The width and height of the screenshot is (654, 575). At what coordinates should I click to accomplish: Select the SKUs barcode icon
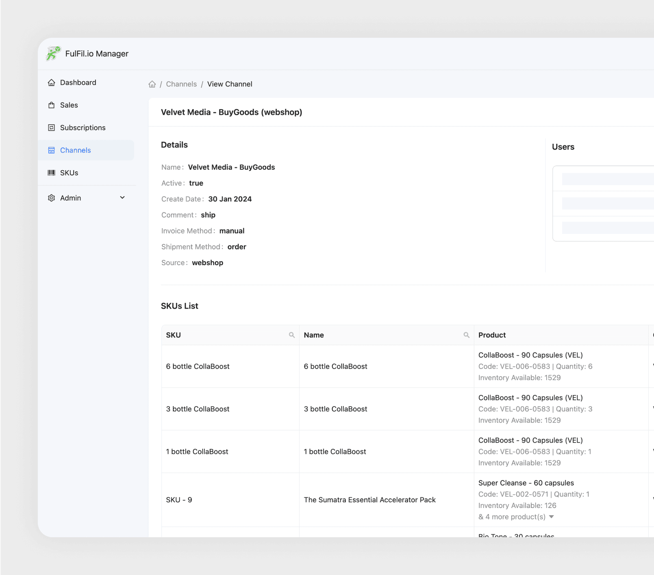[52, 173]
